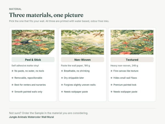This screenshot has width=165, height=124.
Task: Click bullet icon beside Best for renters
Action: pyautogui.click(x=13, y=85)
